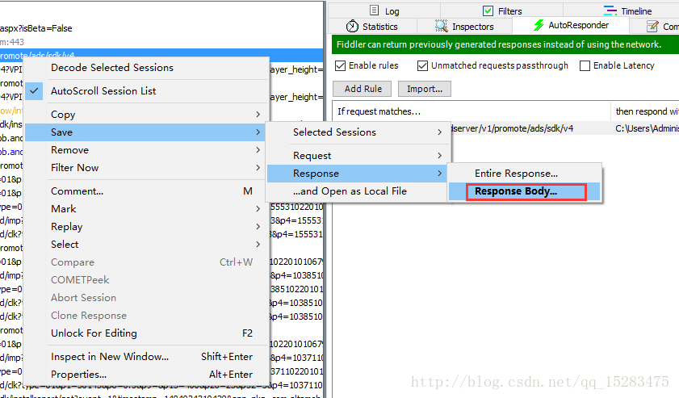Switch to the Statistics tab
The width and height of the screenshot is (679, 398).
click(372, 27)
